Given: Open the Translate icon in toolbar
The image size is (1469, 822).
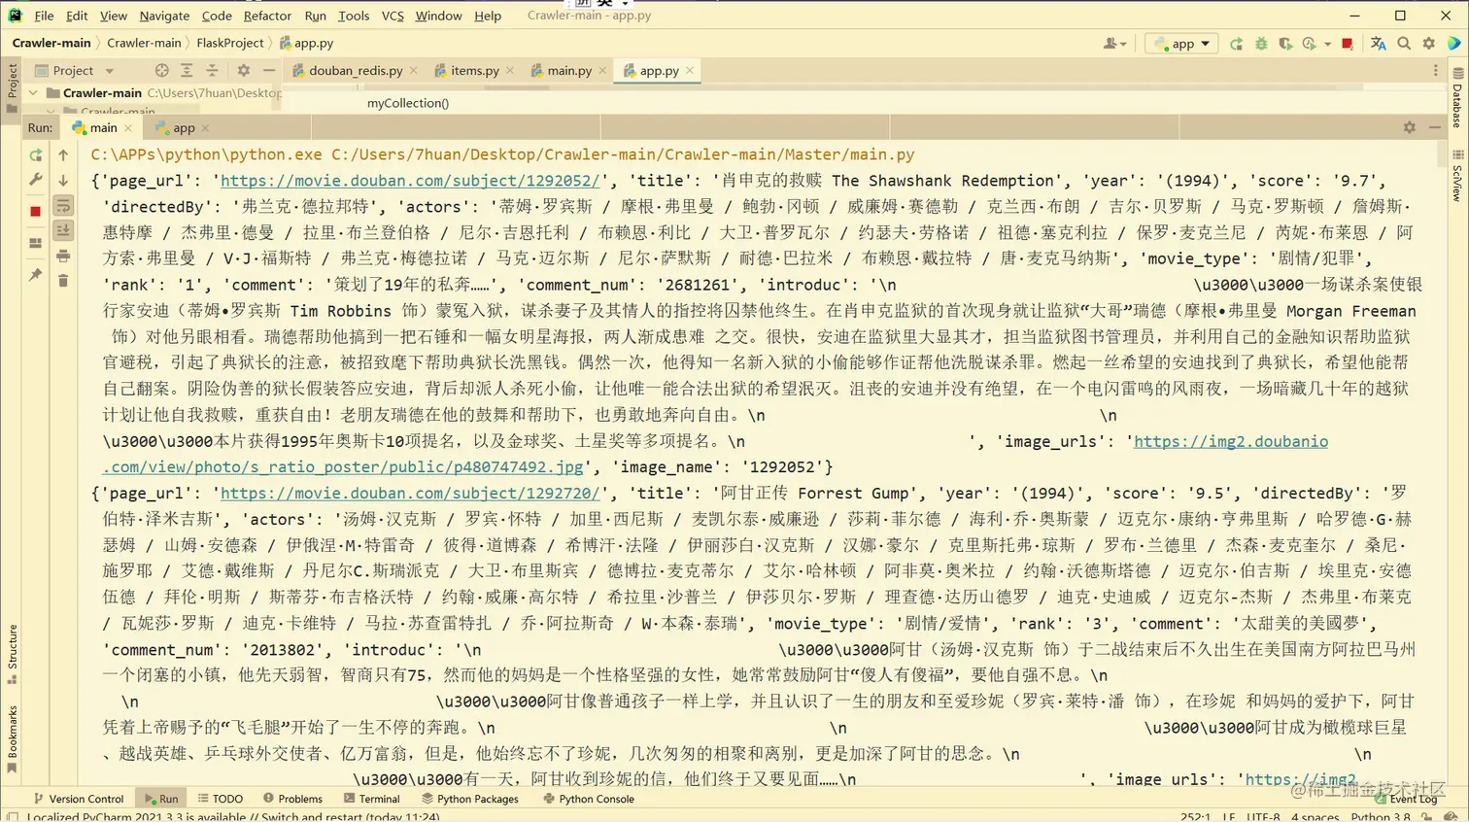Looking at the screenshot, I should point(1379,44).
